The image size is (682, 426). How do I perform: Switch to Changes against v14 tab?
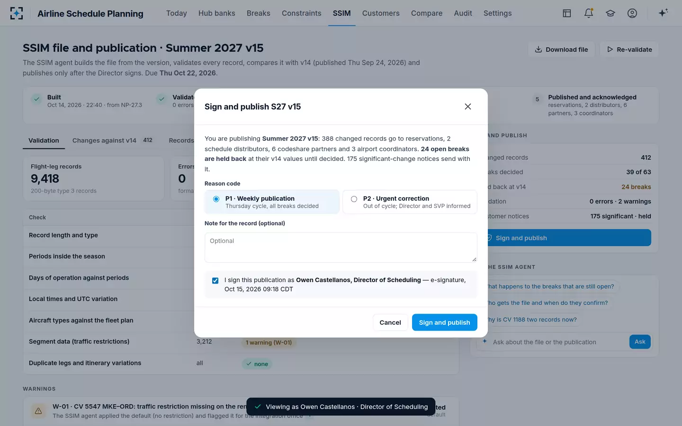click(112, 141)
